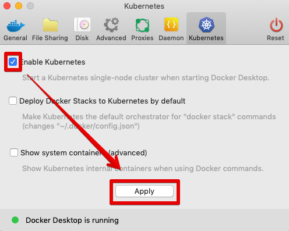
Task: Open the Daemon curly-braces icon
Action: tap(171, 24)
